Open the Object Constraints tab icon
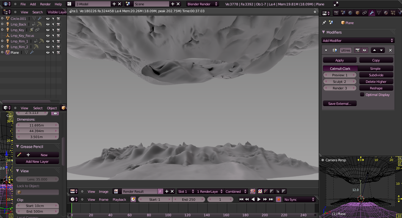This screenshot has height=218, width=402. click(x=365, y=13)
